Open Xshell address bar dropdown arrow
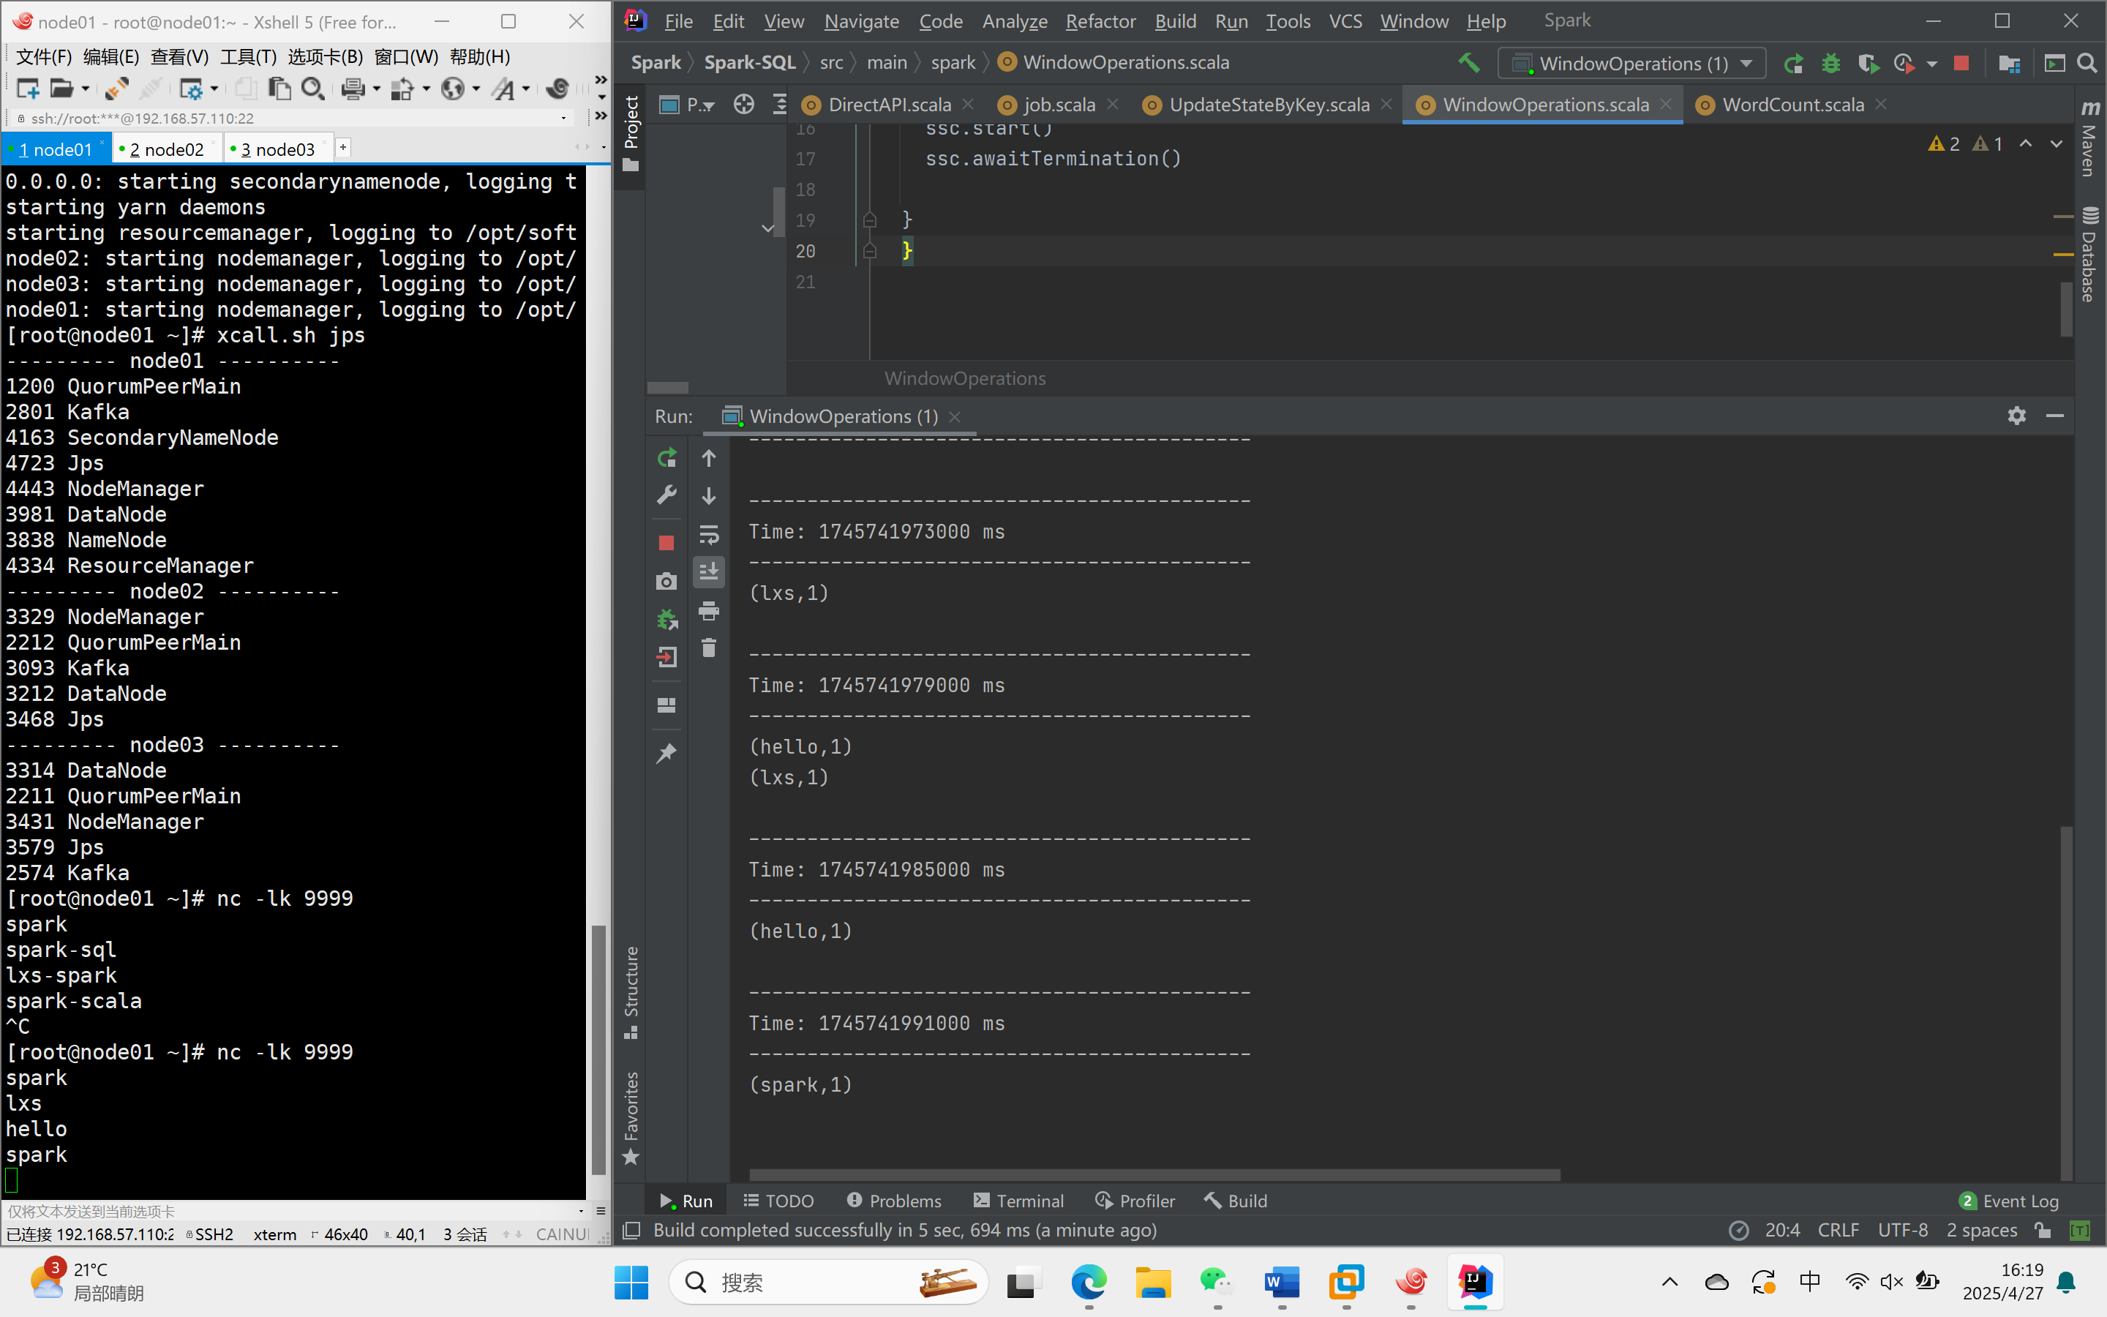 pos(564,118)
